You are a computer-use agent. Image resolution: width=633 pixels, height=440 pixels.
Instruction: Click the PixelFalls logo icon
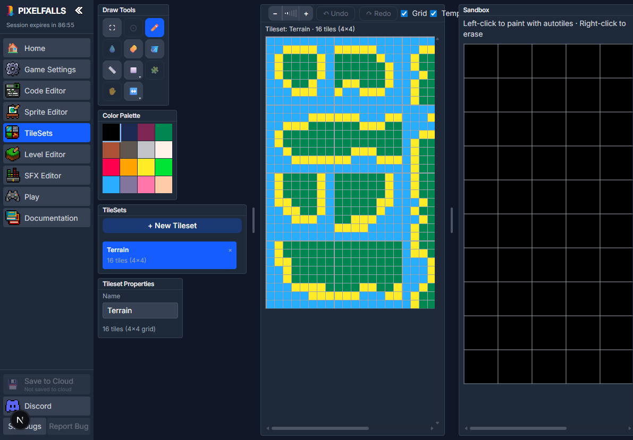[10, 11]
